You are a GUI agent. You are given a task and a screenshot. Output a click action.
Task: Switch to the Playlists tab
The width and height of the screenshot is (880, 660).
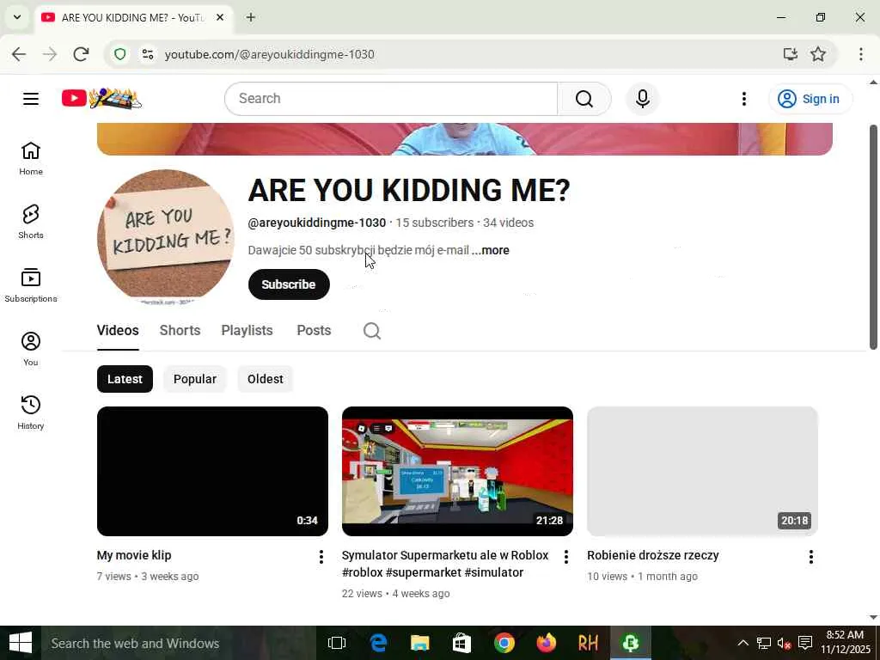tap(247, 331)
